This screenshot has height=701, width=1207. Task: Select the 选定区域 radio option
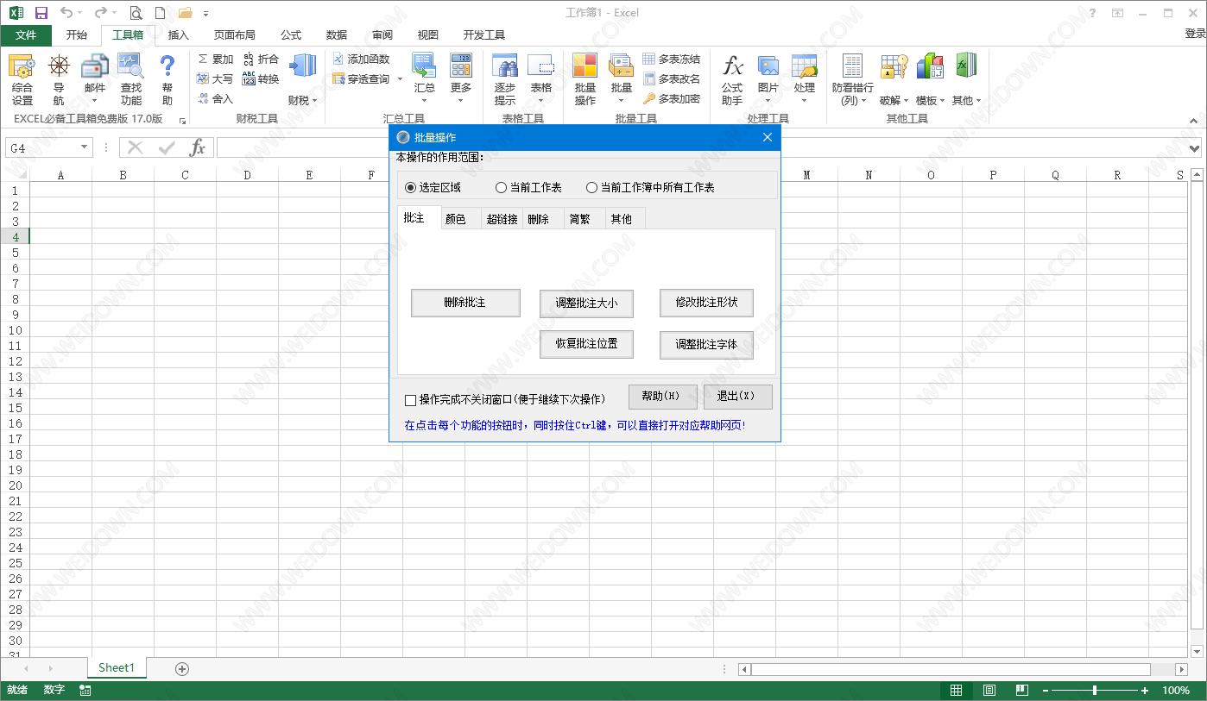pyautogui.click(x=433, y=187)
